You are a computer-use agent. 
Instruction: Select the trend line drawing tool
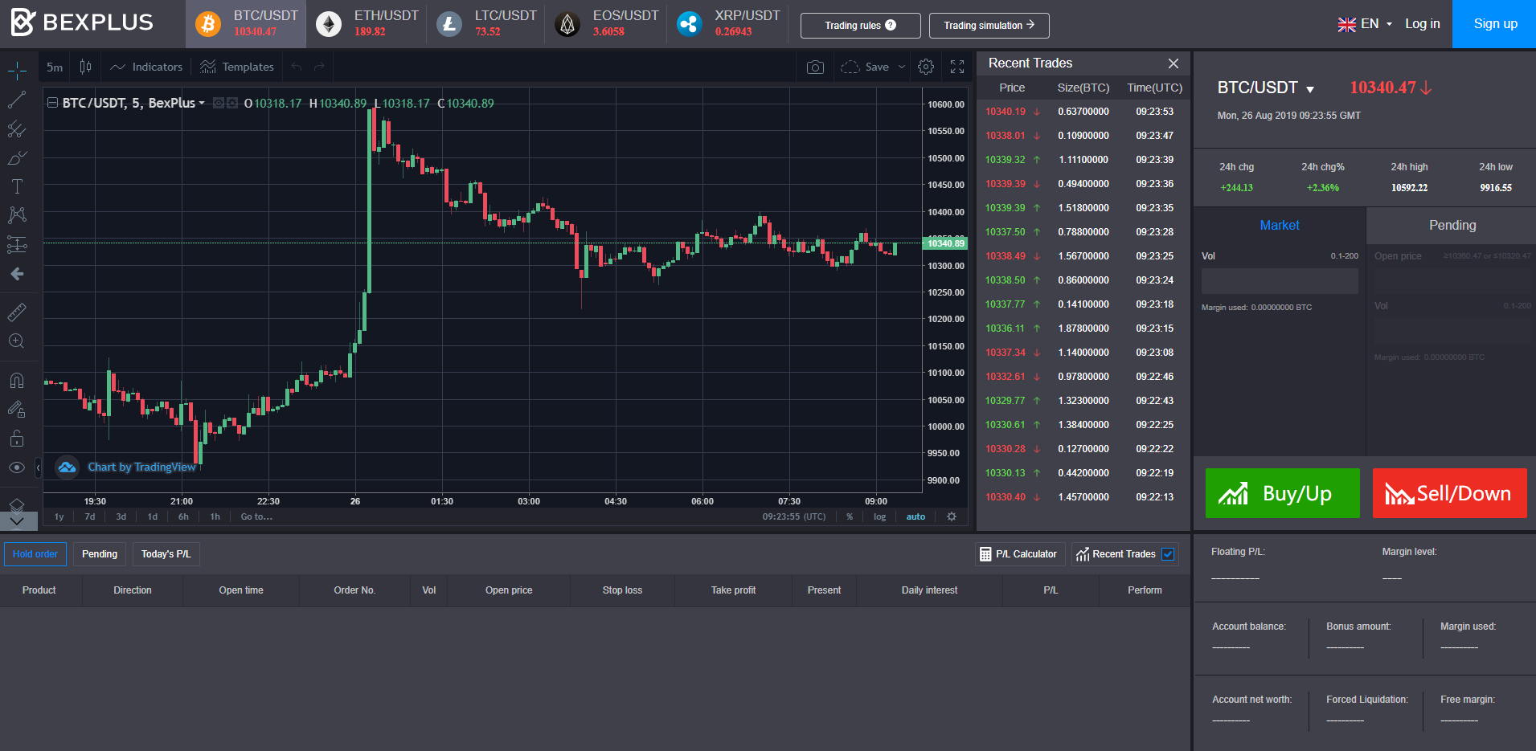tap(17, 100)
